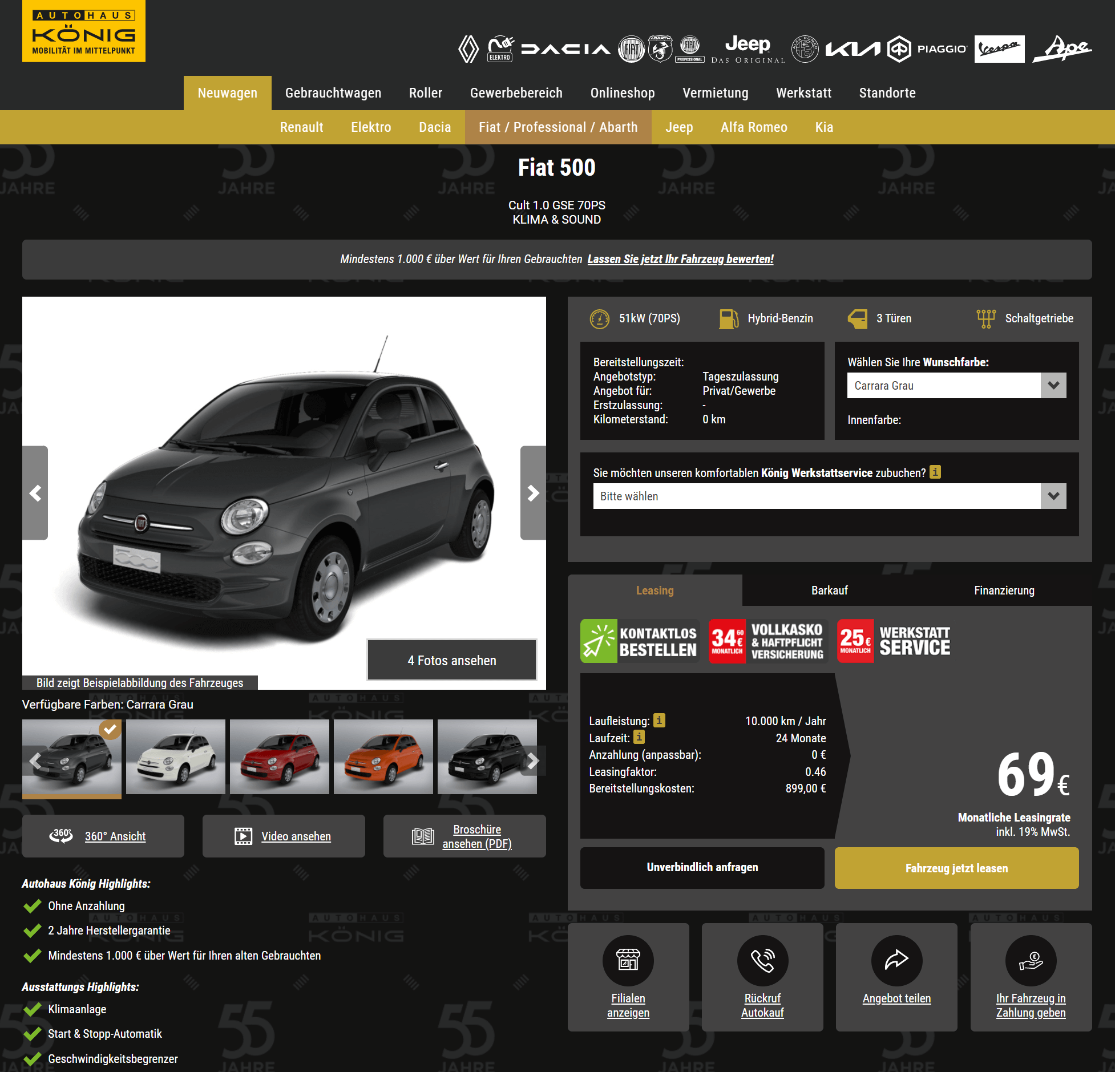Open the Werkstatt menu item
The height and width of the screenshot is (1072, 1115).
(x=803, y=93)
